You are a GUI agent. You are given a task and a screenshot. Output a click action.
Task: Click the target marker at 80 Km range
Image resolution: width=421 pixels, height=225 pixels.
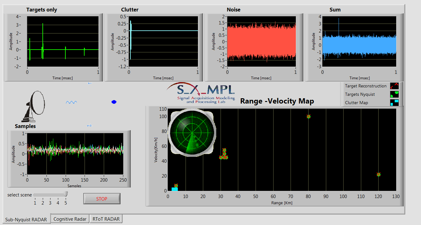[308, 117]
